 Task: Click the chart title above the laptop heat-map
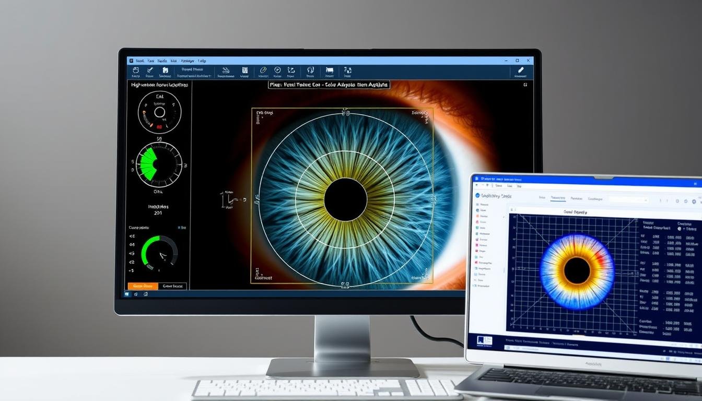(575, 212)
